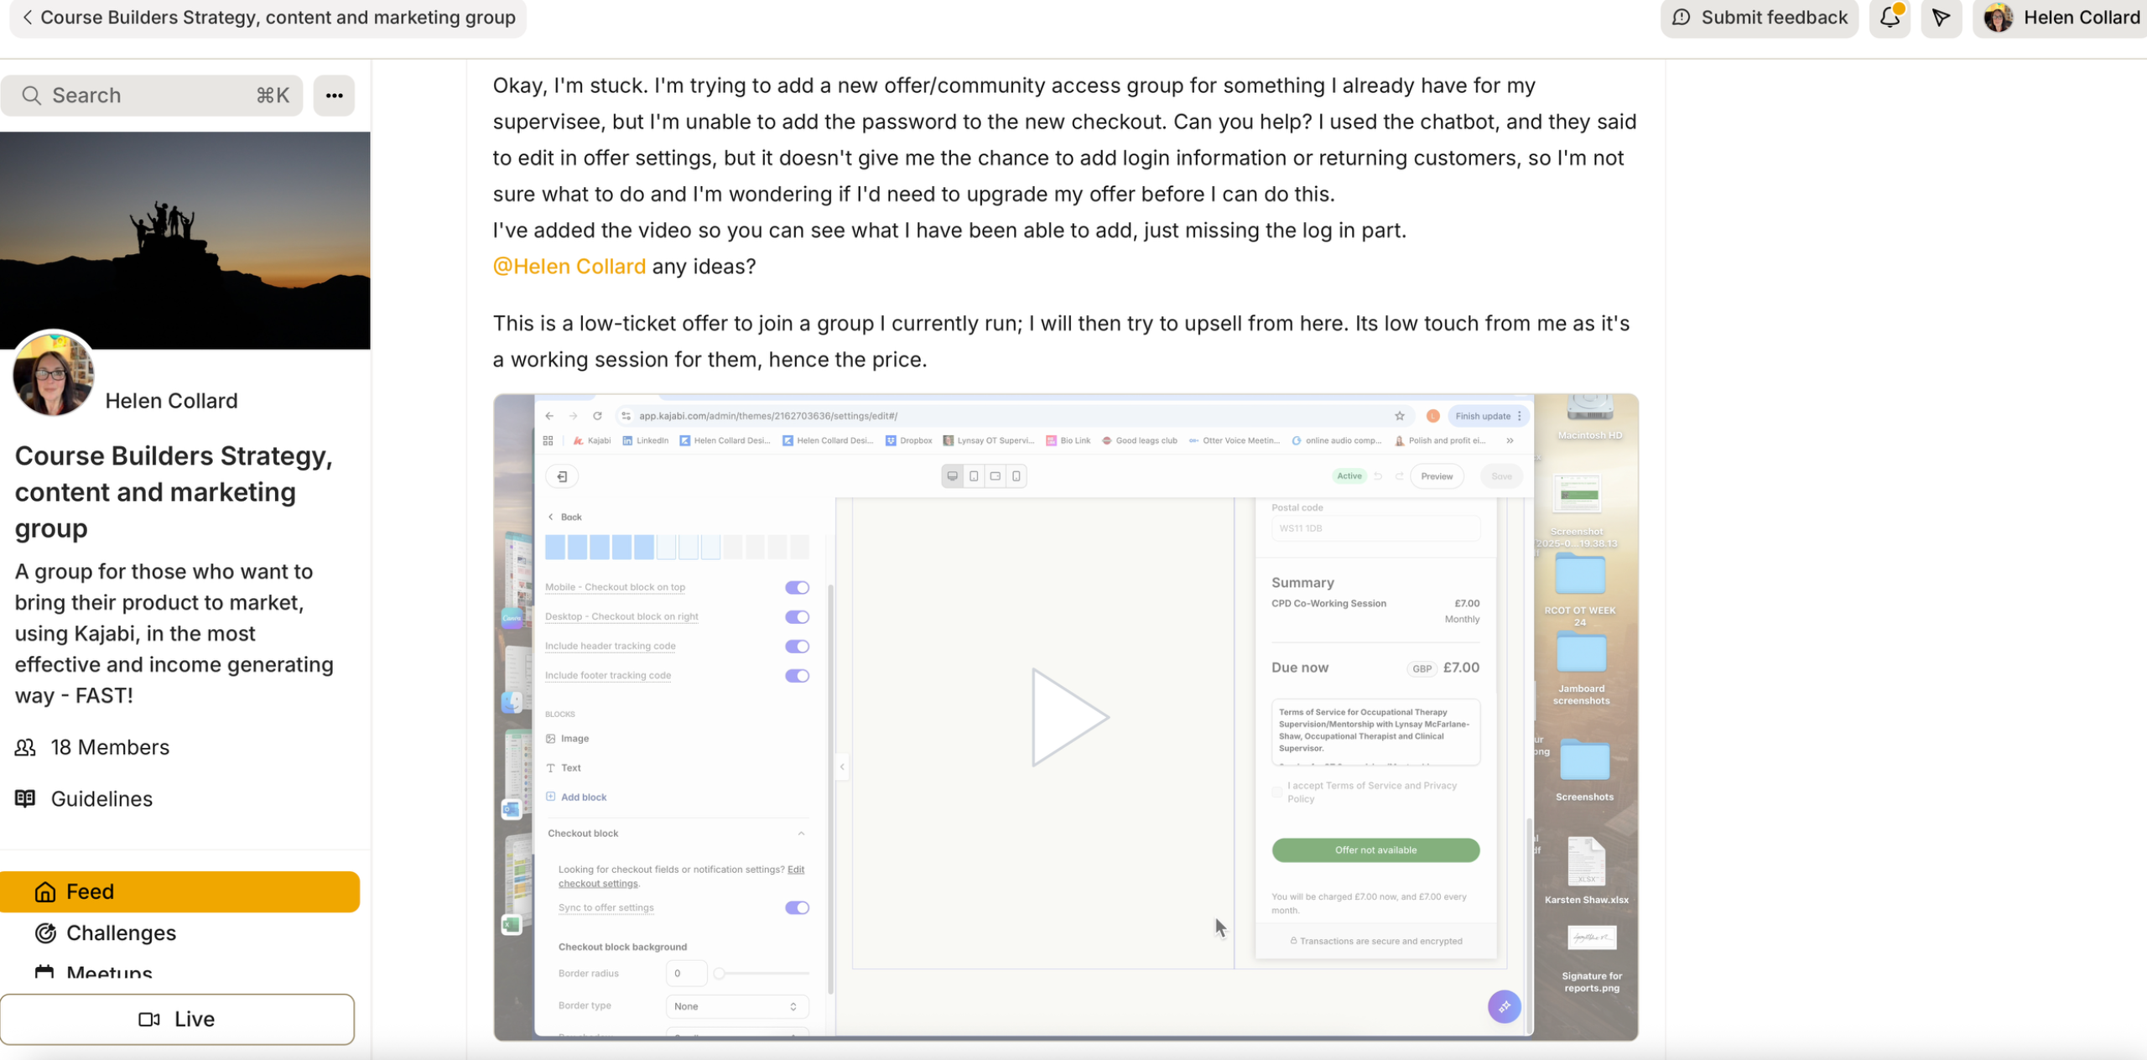Click the Submit feedback button

tap(1759, 18)
